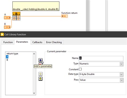Click the parameter list scroll down arrow
This screenshot has width=127, height=98.
point(34,93)
